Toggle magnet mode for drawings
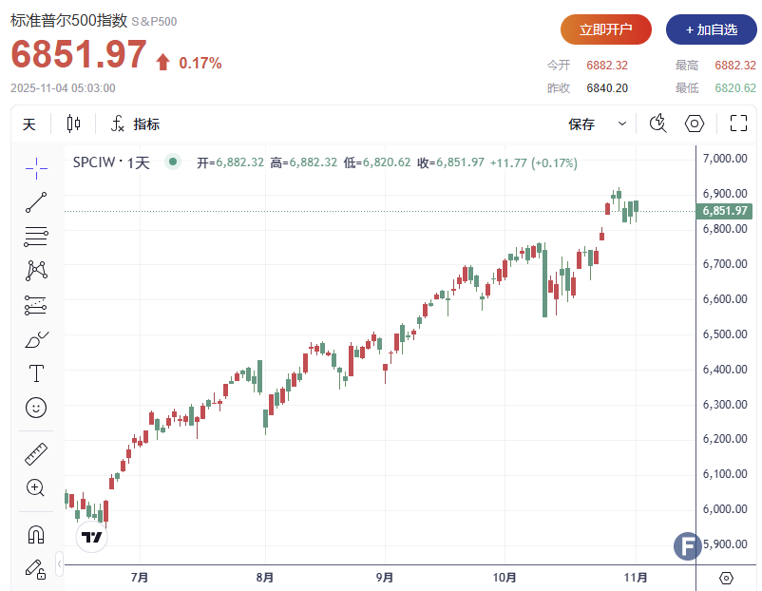762x591 pixels. click(36, 534)
